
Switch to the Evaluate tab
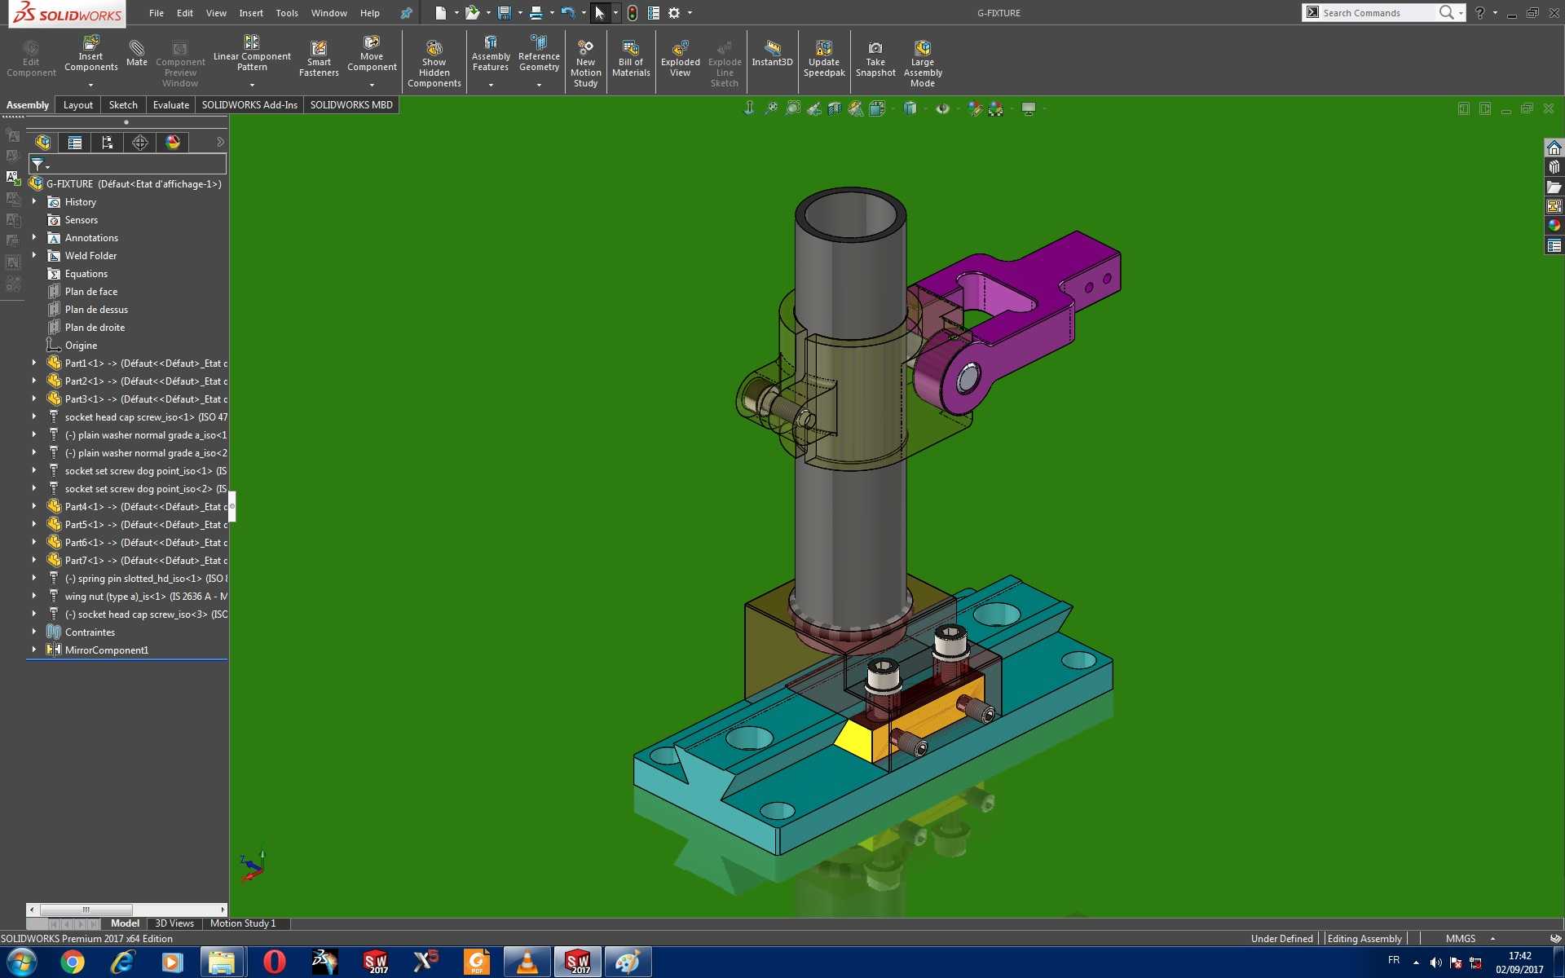pyautogui.click(x=171, y=105)
